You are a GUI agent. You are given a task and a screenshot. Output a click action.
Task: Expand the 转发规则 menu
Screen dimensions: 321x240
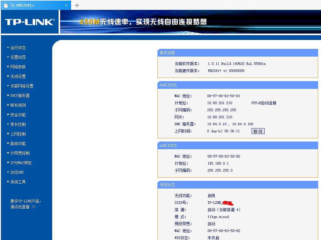pyautogui.click(x=18, y=105)
